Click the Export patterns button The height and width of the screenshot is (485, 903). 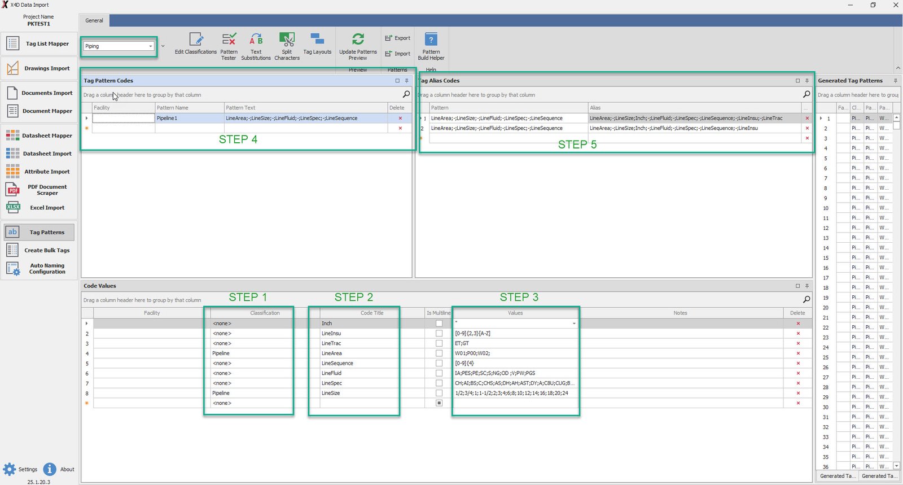tap(398, 38)
